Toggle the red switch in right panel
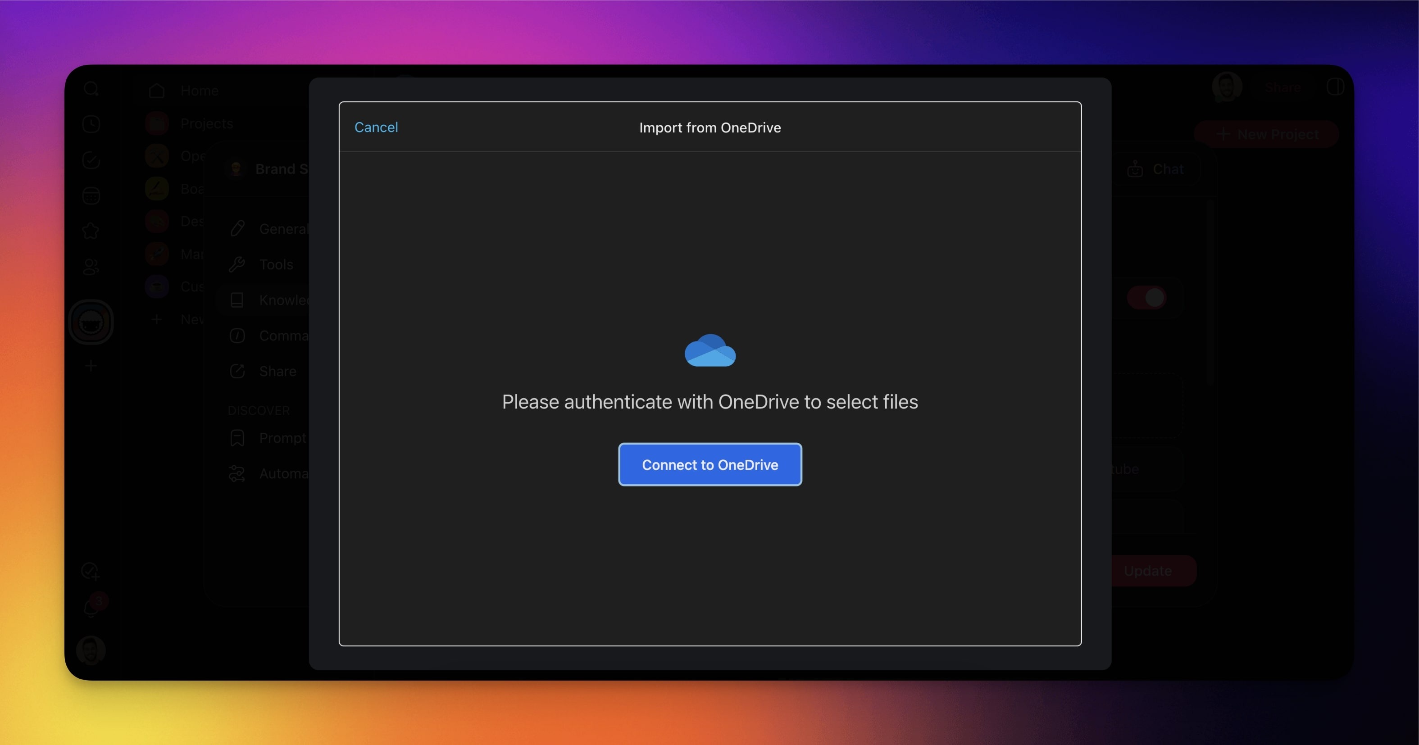 pyautogui.click(x=1146, y=298)
